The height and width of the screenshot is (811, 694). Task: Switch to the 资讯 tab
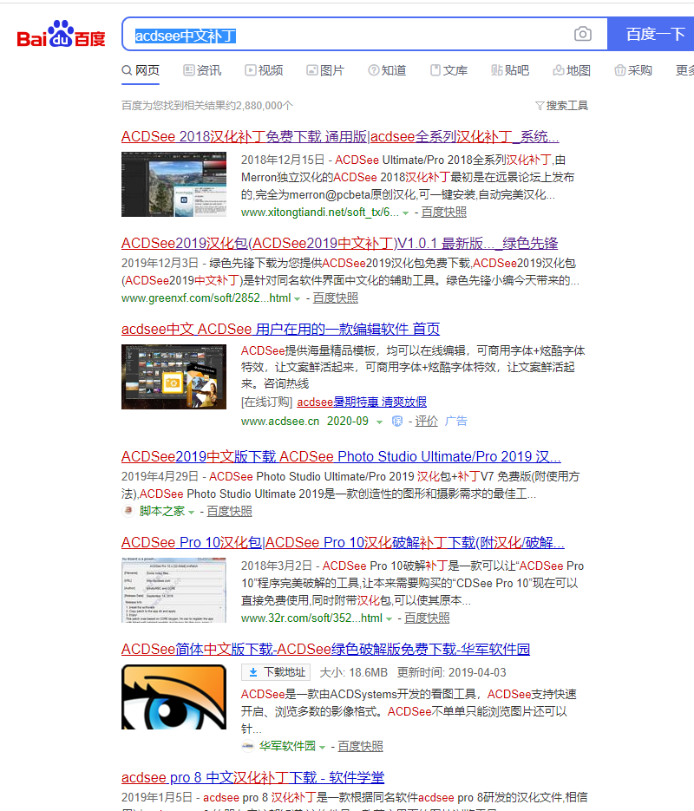coord(202,70)
